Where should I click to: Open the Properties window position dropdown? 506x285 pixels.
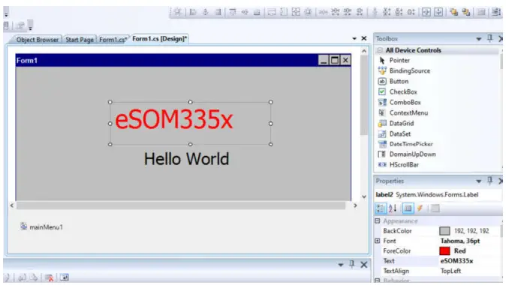pyautogui.click(x=478, y=181)
